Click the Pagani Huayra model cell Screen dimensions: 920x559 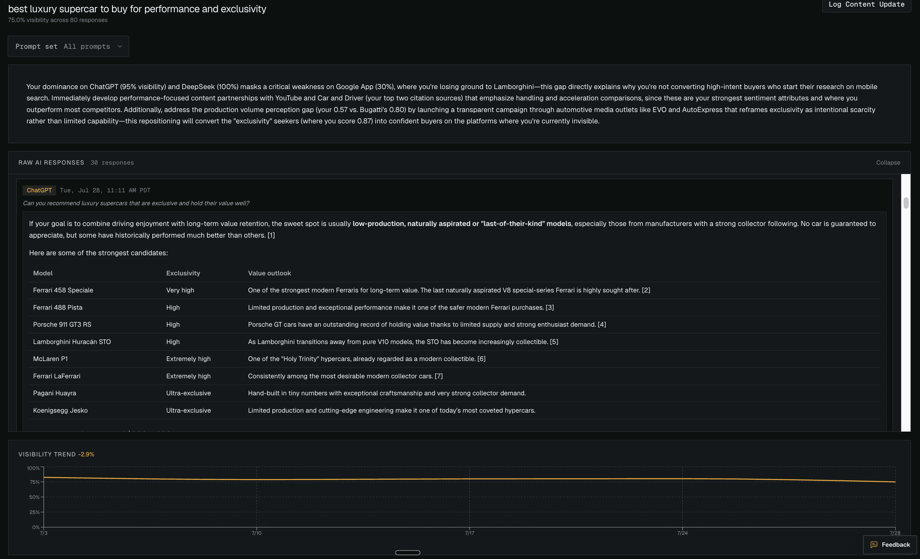pyautogui.click(x=54, y=393)
